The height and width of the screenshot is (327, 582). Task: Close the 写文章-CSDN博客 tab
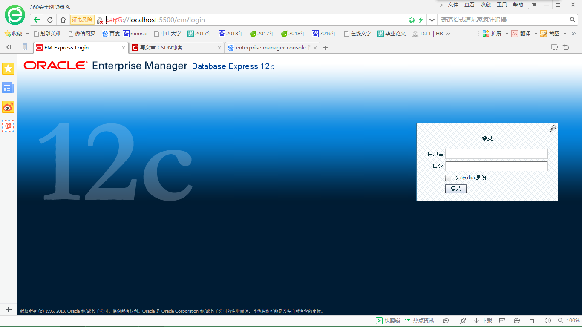pos(219,48)
